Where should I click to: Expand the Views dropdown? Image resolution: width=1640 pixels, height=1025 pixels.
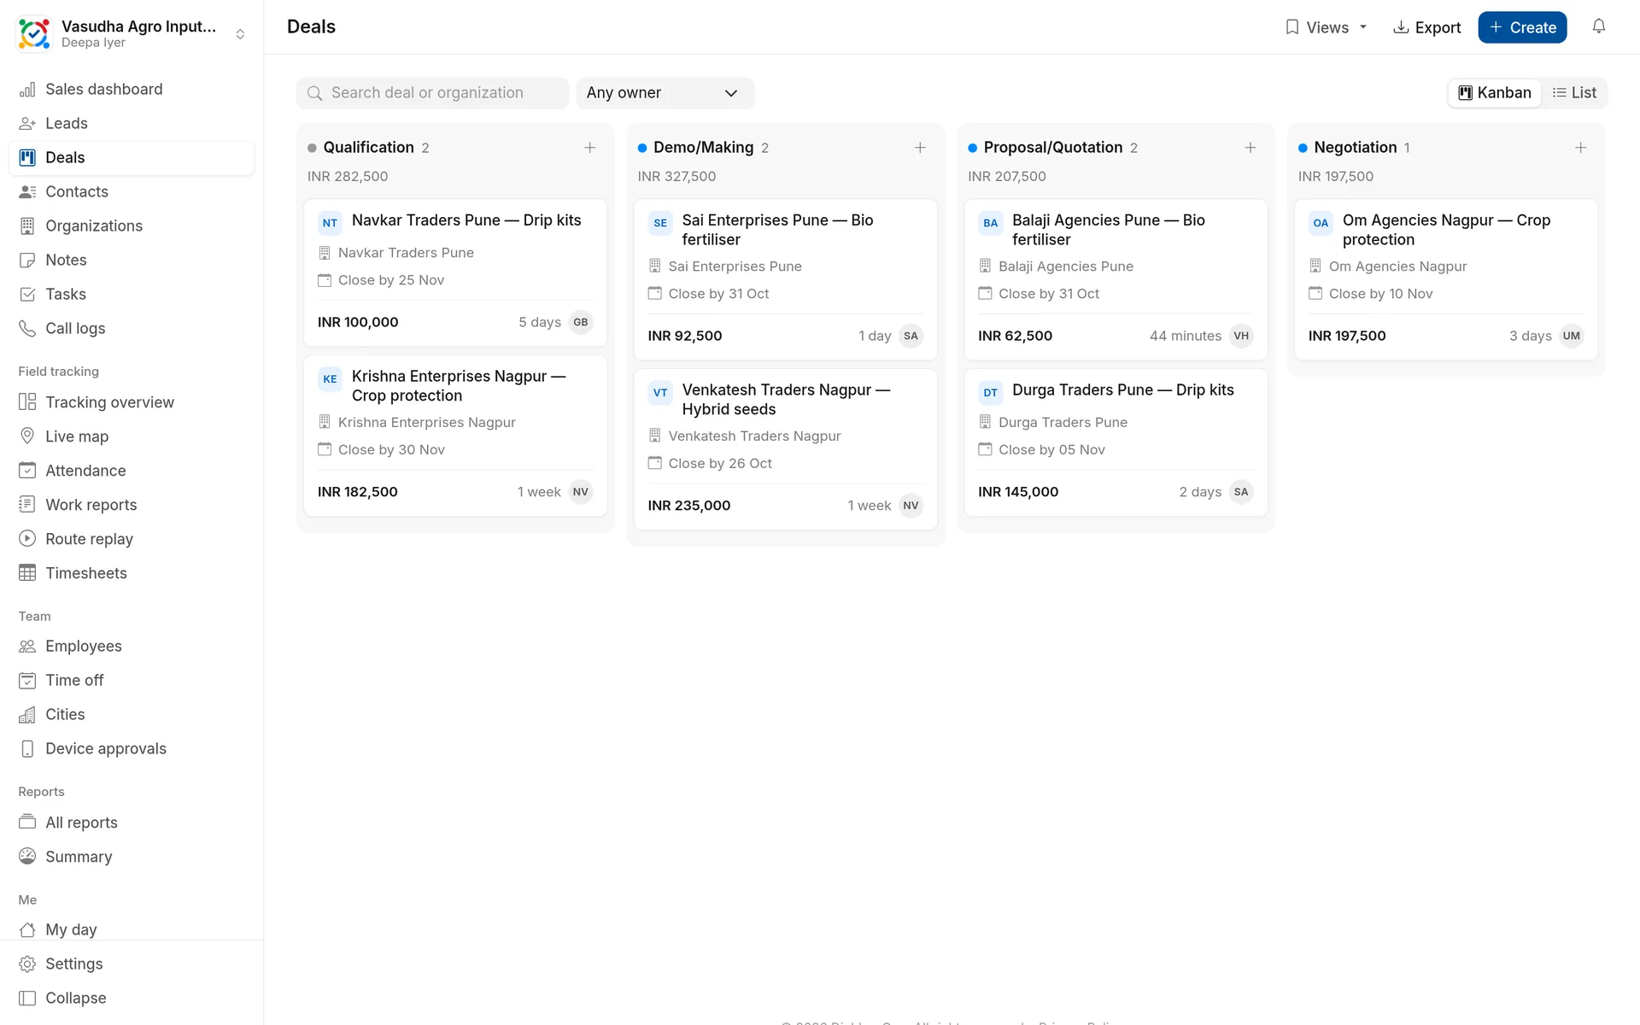pos(1327,27)
